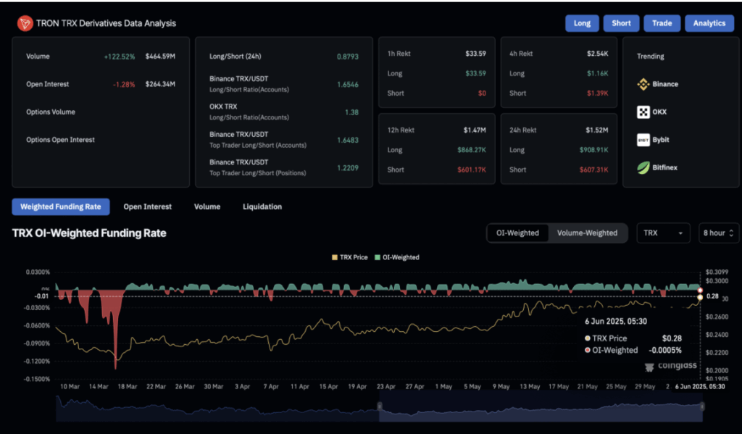Click the Bitfinex leaf logo
The width and height of the screenshot is (742, 434).
click(x=643, y=167)
